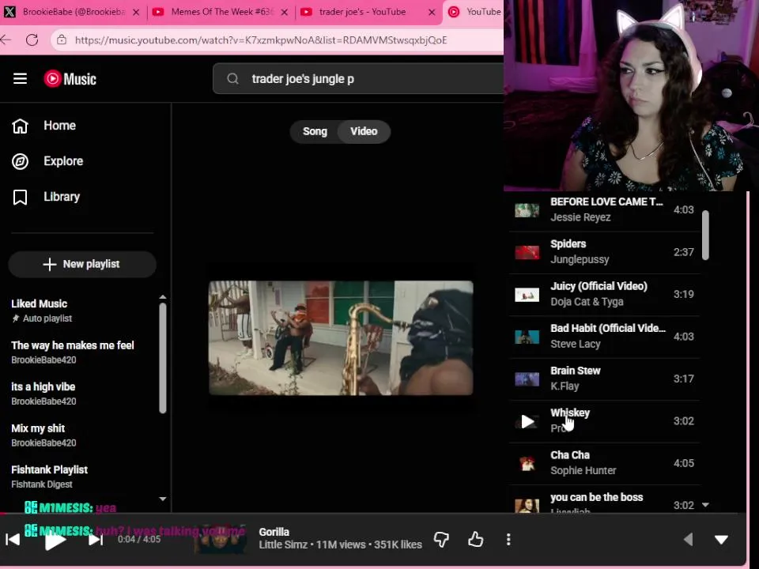Like the song Gorilla
Screen dimensions: 759x569
[x=475, y=540]
